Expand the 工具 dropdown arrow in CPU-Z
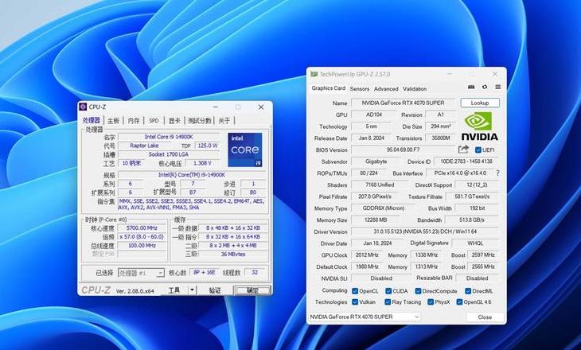 [192, 290]
